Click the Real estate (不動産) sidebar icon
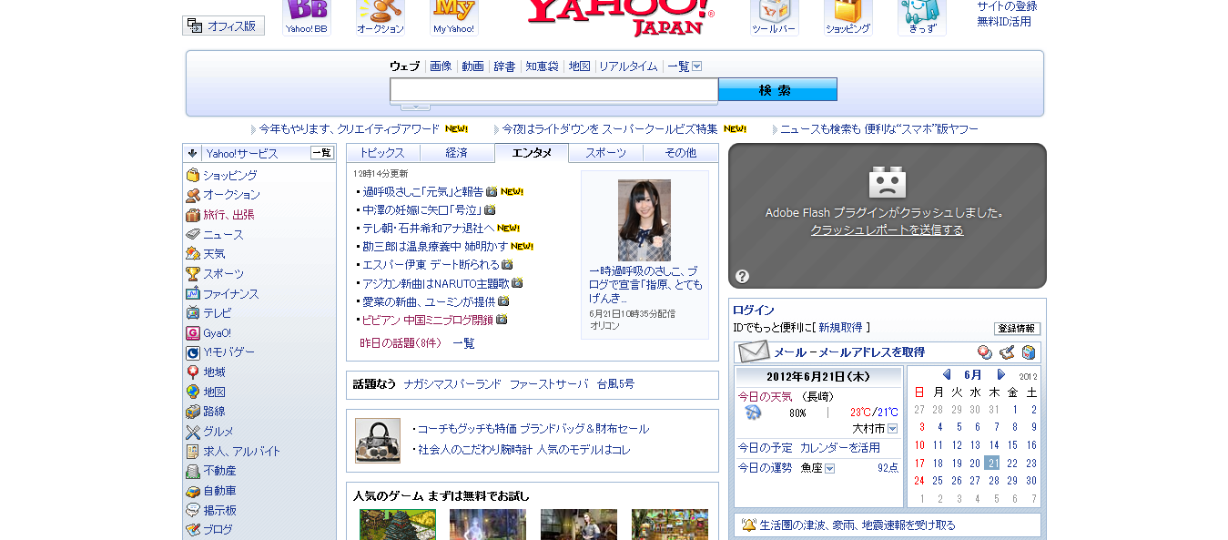Viewport: 1228px width, 540px height. 193,471
